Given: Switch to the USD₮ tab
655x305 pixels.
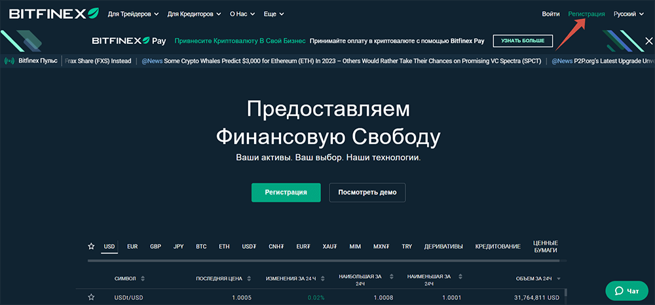Looking at the screenshot, I should (x=249, y=247).
